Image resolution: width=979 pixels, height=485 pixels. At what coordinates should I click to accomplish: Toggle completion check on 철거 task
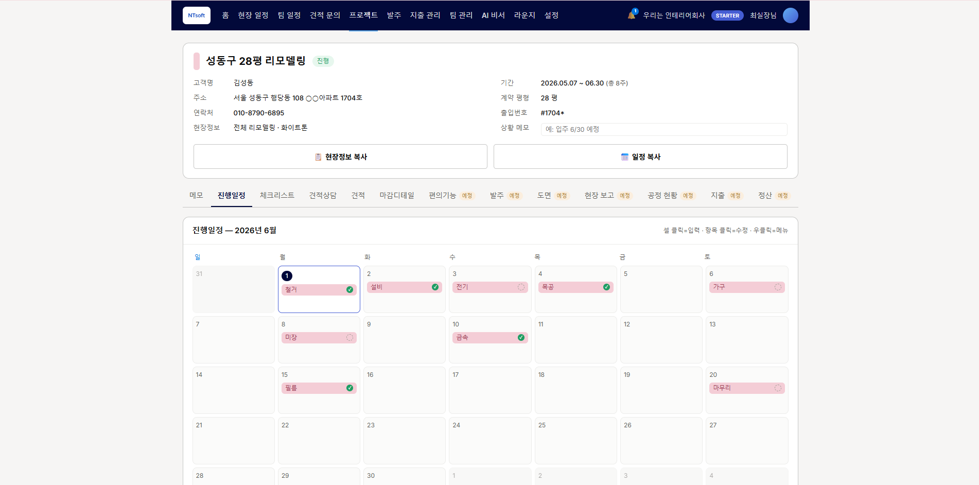pyautogui.click(x=349, y=290)
